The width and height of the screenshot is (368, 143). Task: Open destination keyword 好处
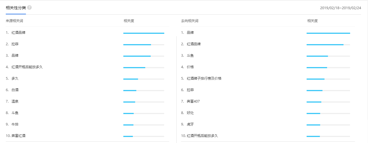[x=190, y=113]
